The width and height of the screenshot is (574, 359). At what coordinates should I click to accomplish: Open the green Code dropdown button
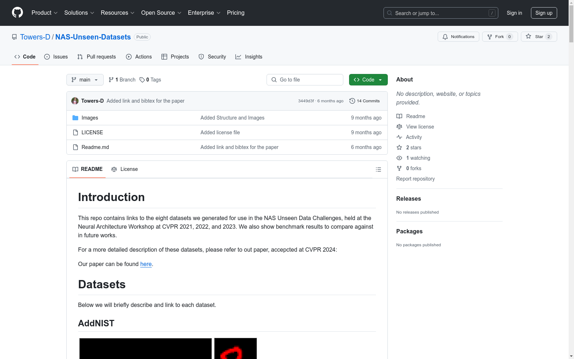(368, 80)
